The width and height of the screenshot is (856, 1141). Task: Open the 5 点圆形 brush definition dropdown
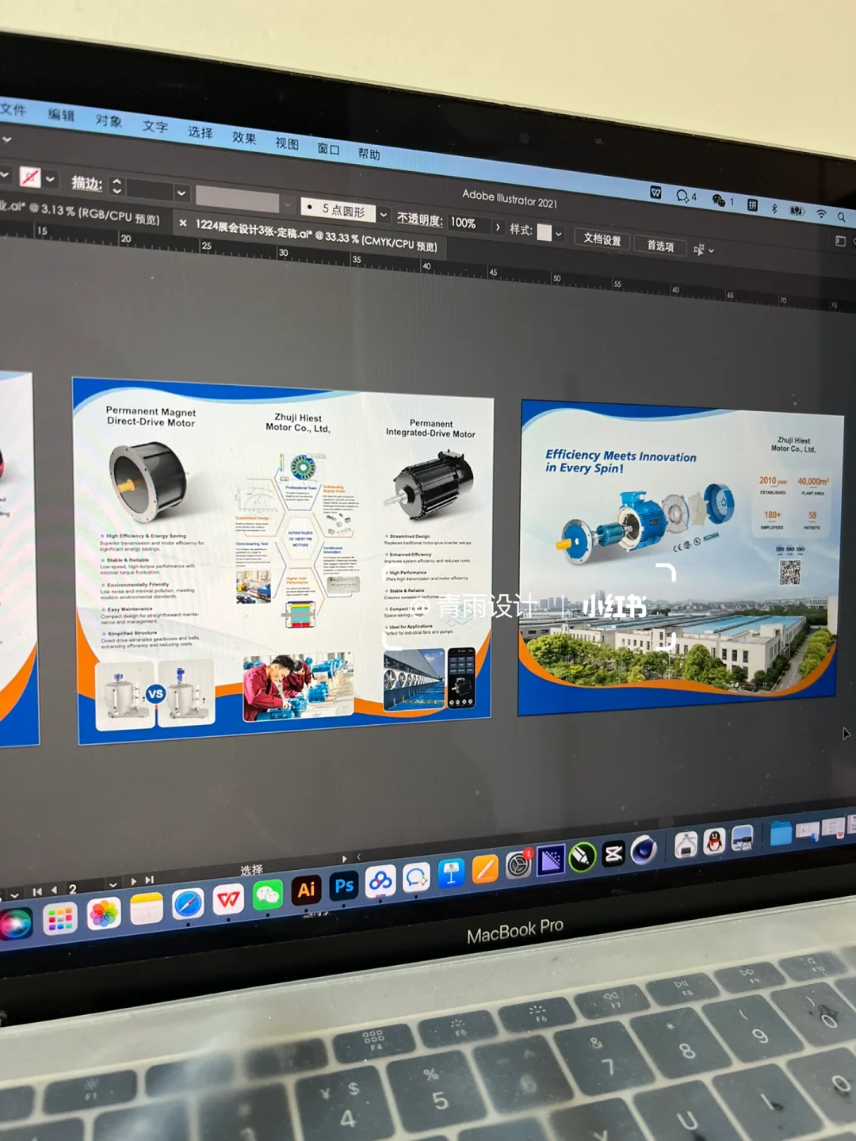(x=384, y=215)
